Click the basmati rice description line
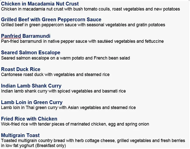Screen dimensions: 190x149 point(63,91)
